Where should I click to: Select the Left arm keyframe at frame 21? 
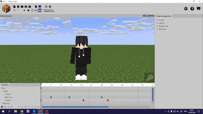(x=83, y=100)
